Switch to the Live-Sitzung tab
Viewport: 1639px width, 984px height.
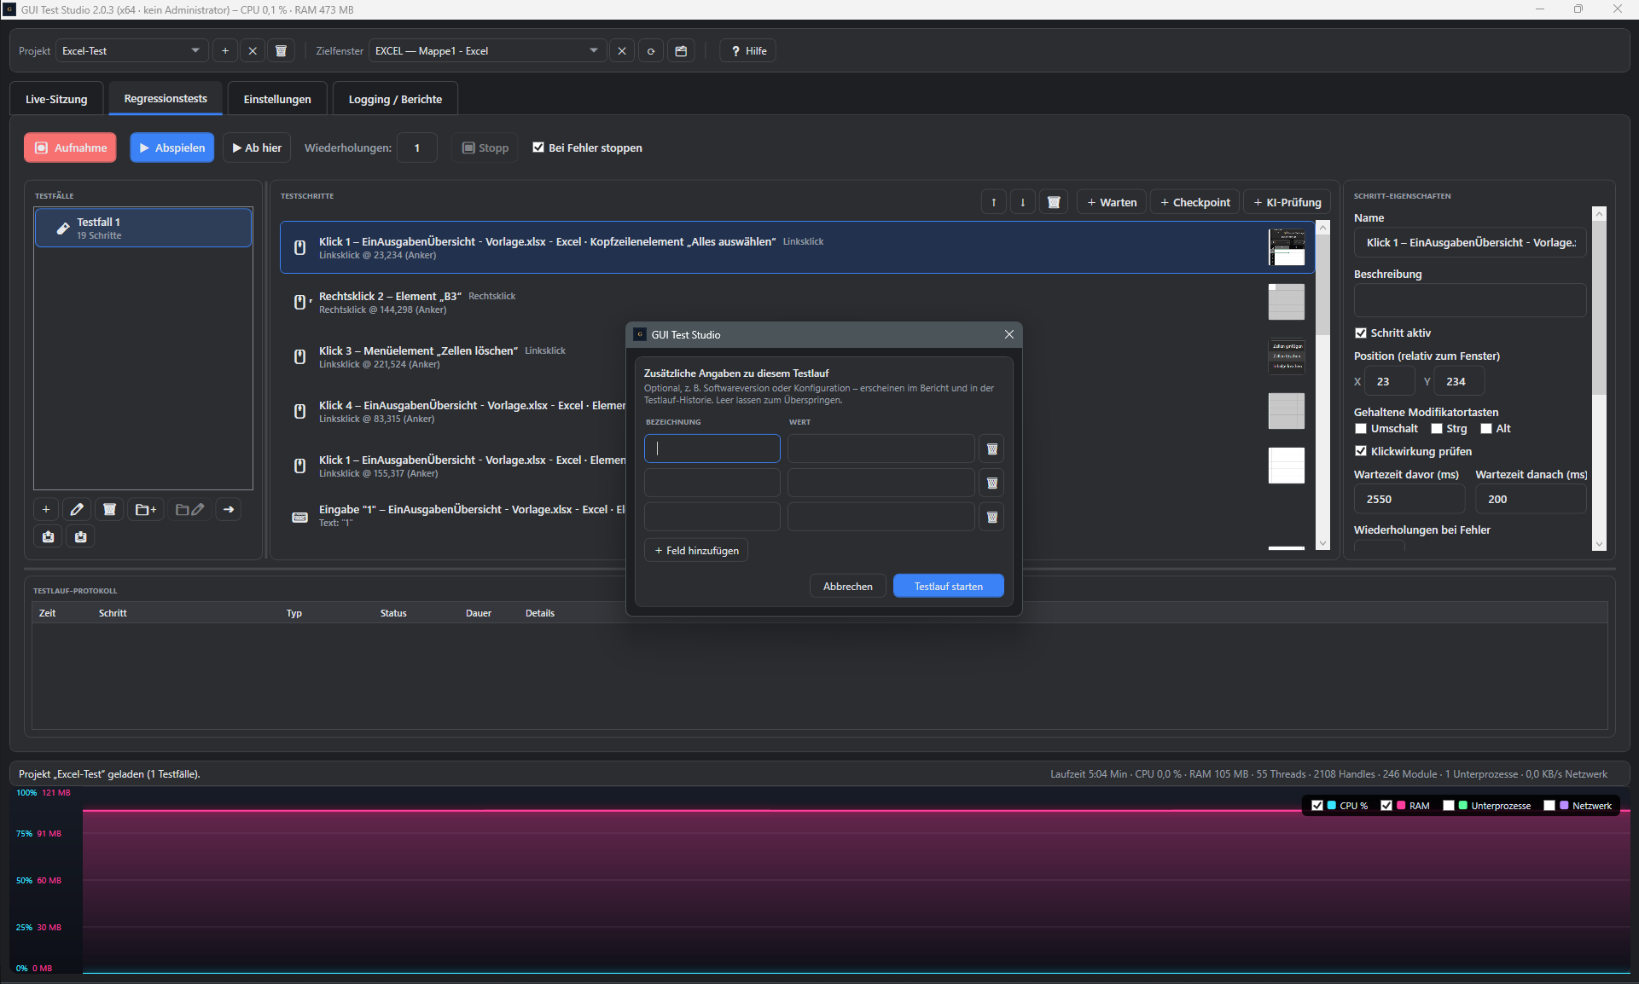coord(56,99)
